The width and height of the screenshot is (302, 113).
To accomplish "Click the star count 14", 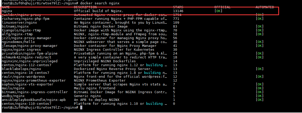I will [x=175, y=61].
